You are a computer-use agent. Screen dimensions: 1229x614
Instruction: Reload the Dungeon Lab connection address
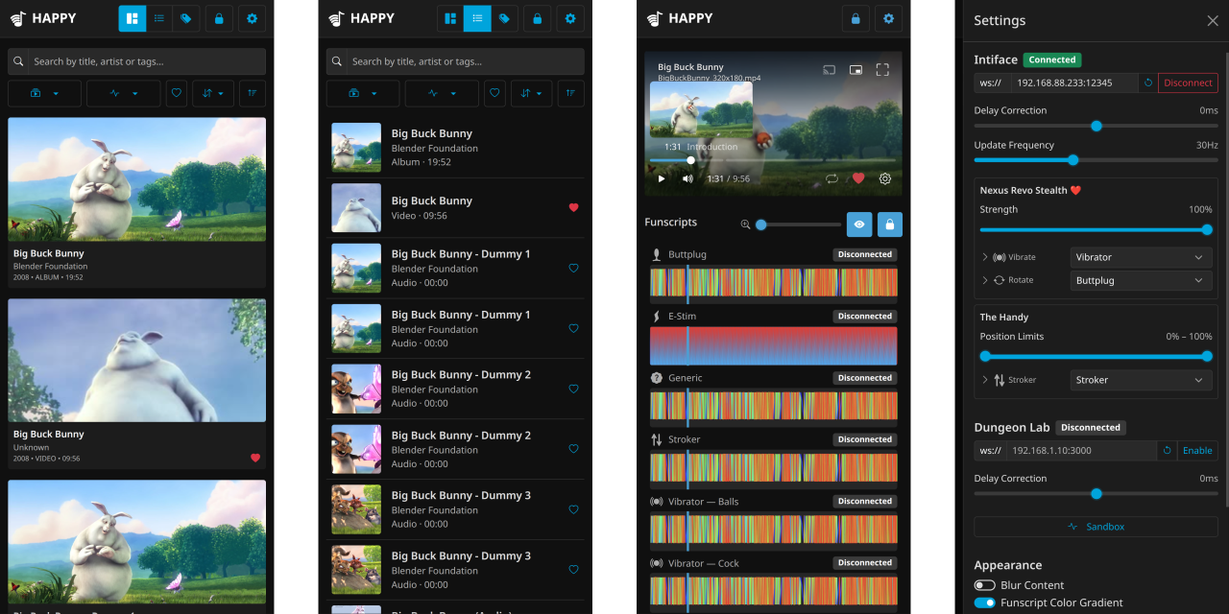click(1167, 451)
